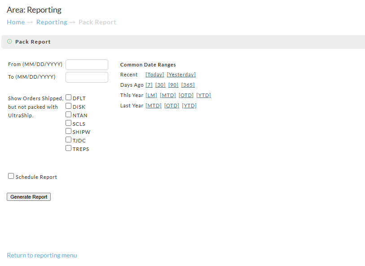
Task: Select This Year [LM] range
Action: [x=151, y=95]
